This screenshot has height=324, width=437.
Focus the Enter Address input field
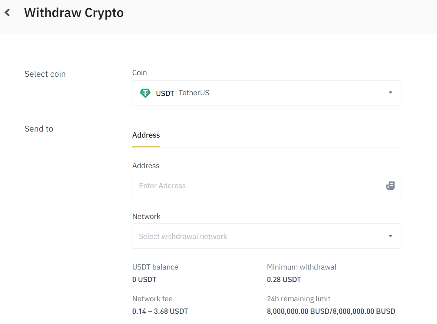tap(257, 186)
